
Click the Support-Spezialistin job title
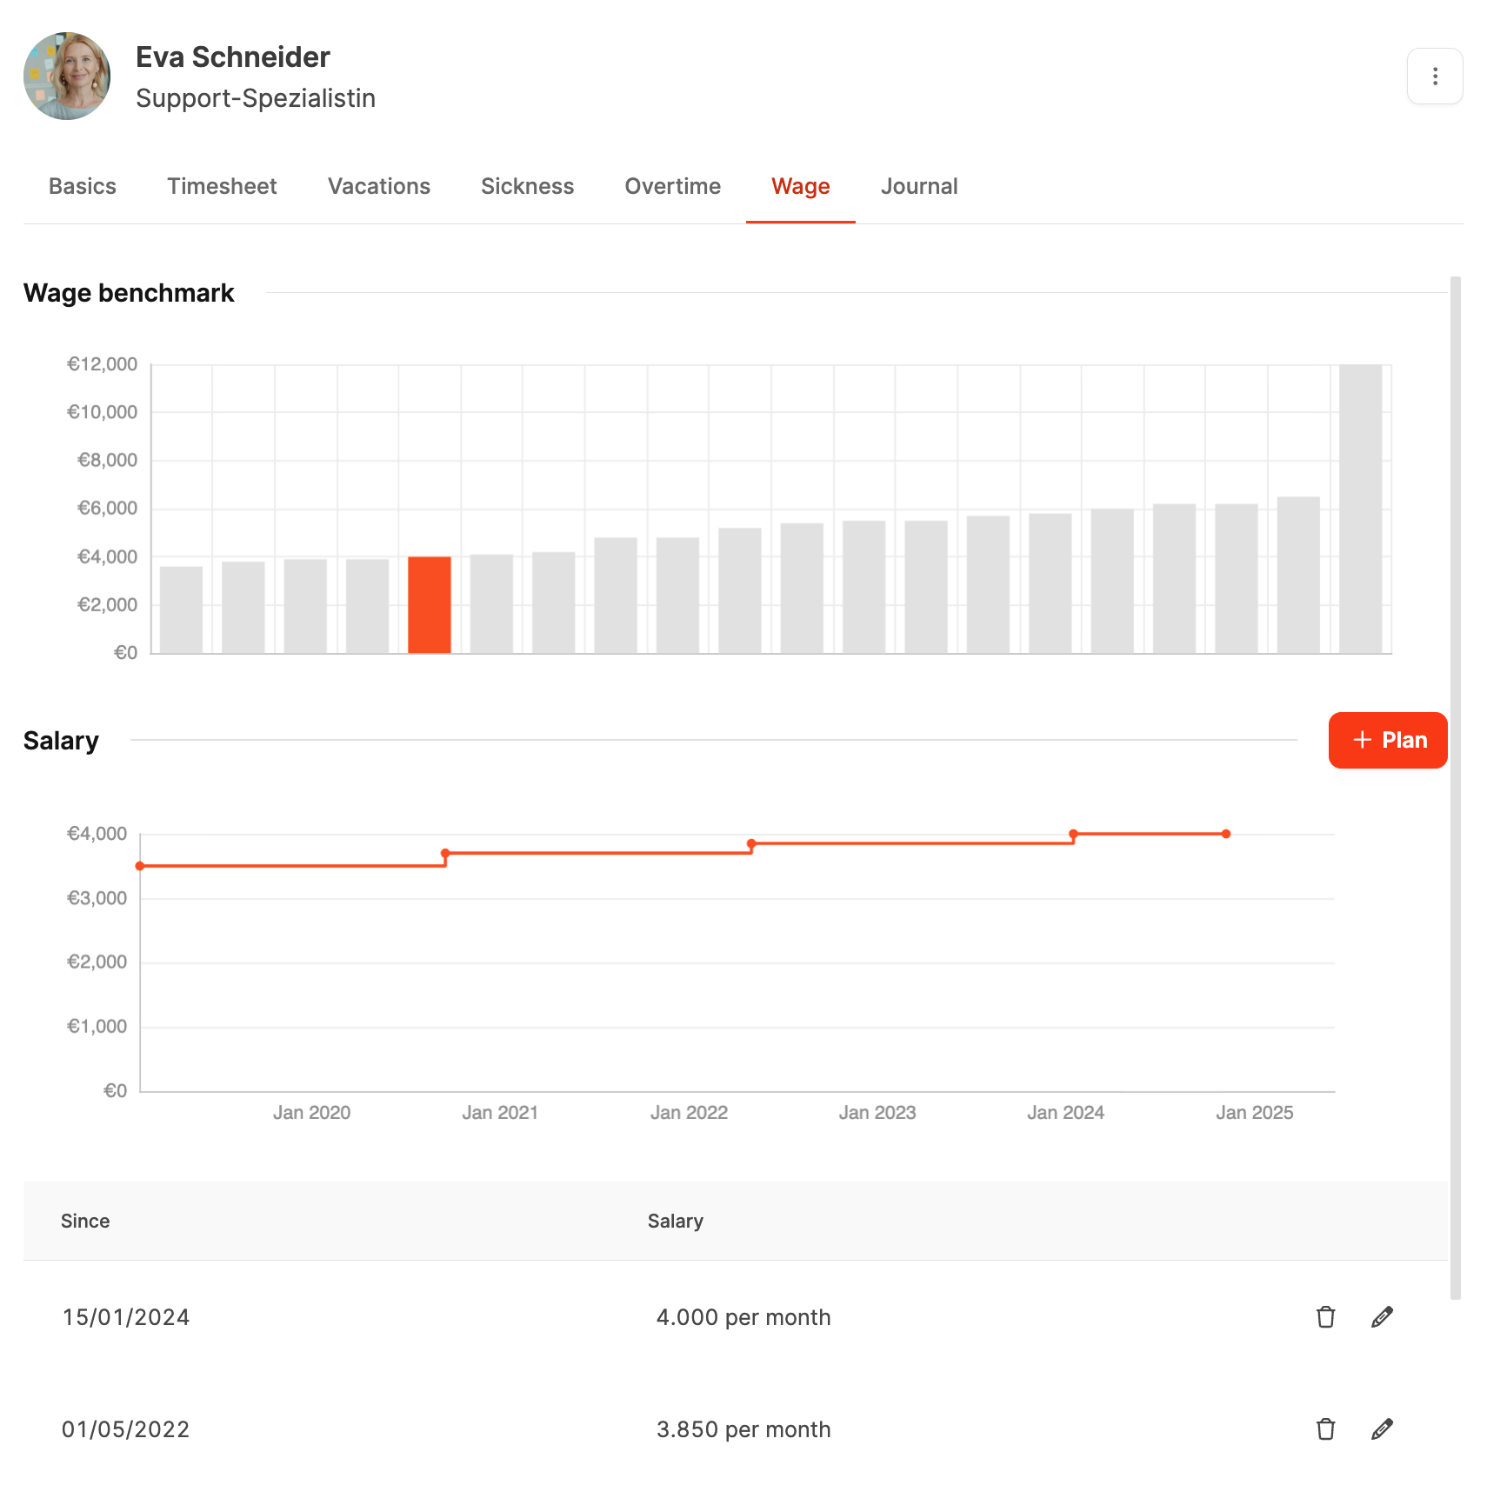[256, 98]
